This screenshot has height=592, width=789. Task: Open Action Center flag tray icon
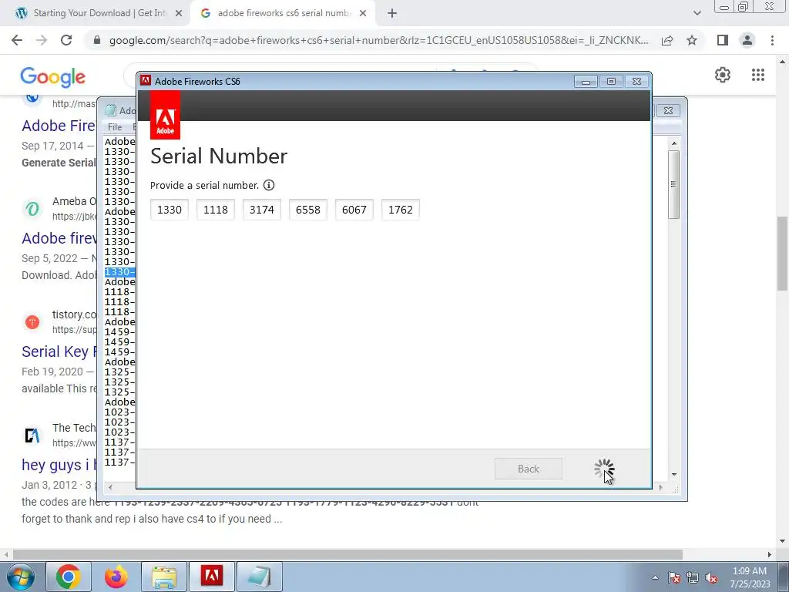click(x=674, y=577)
